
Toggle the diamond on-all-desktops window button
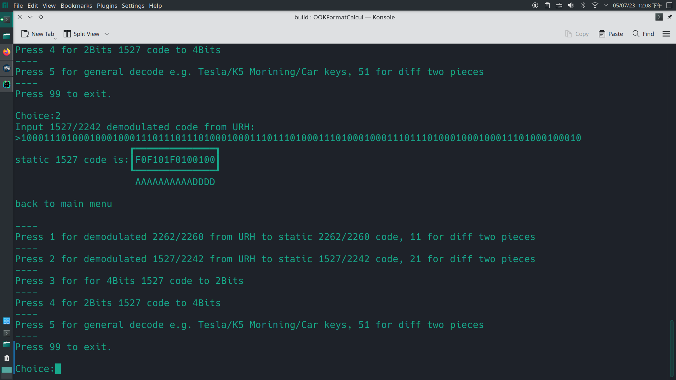(41, 17)
